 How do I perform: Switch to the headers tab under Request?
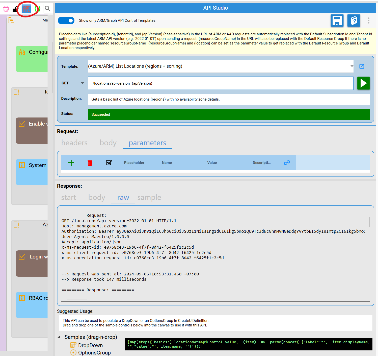[x=74, y=143]
